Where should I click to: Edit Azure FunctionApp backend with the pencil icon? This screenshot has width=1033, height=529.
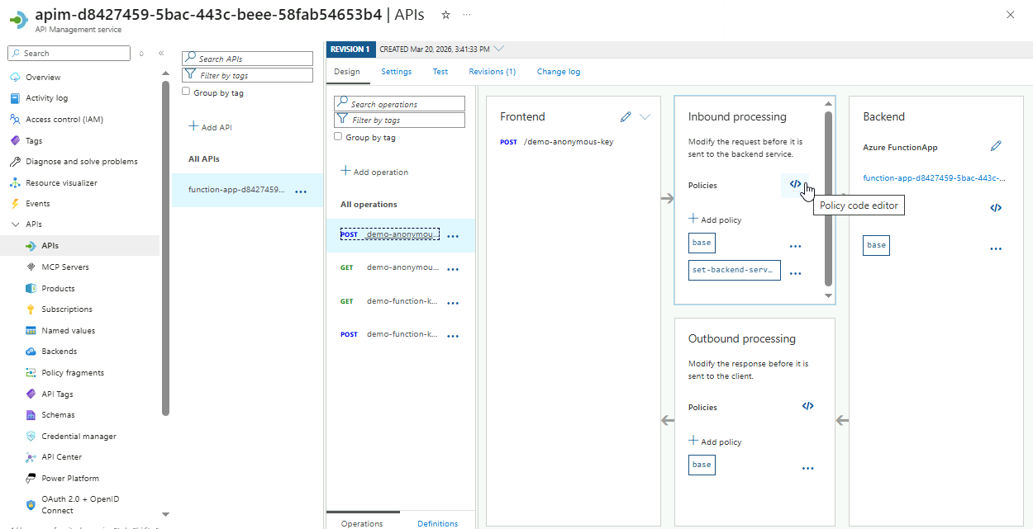[x=996, y=146]
